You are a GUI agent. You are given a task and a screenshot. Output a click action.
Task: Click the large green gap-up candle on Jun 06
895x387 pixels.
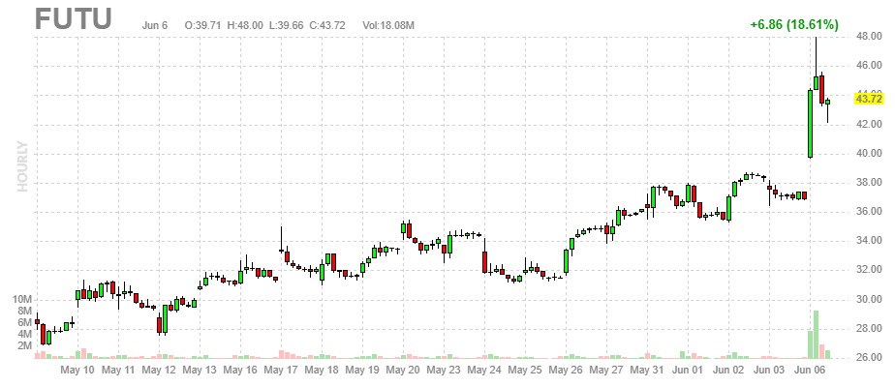point(810,123)
